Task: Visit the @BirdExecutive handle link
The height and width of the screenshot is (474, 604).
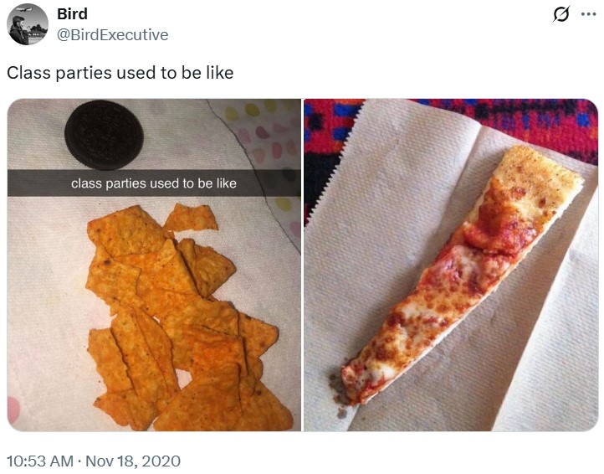Action: 112,34
